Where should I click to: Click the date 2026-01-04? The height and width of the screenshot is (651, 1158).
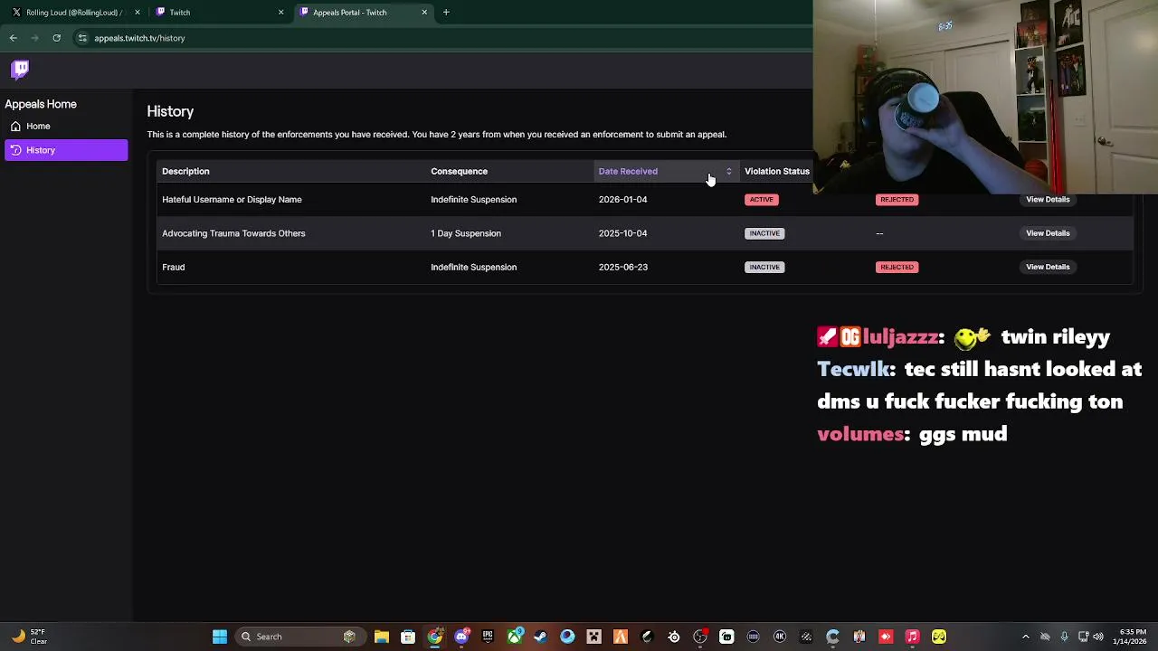(622, 199)
